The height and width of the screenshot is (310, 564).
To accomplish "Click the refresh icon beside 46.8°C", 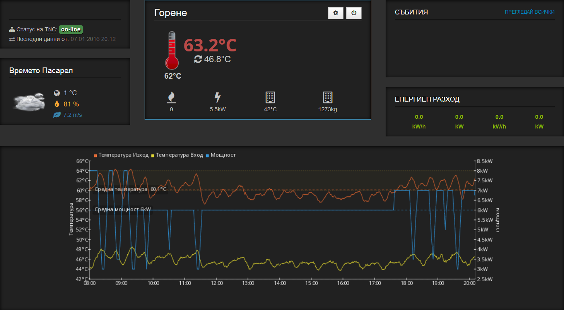I will pyautogui.click(x=198, y=59).
